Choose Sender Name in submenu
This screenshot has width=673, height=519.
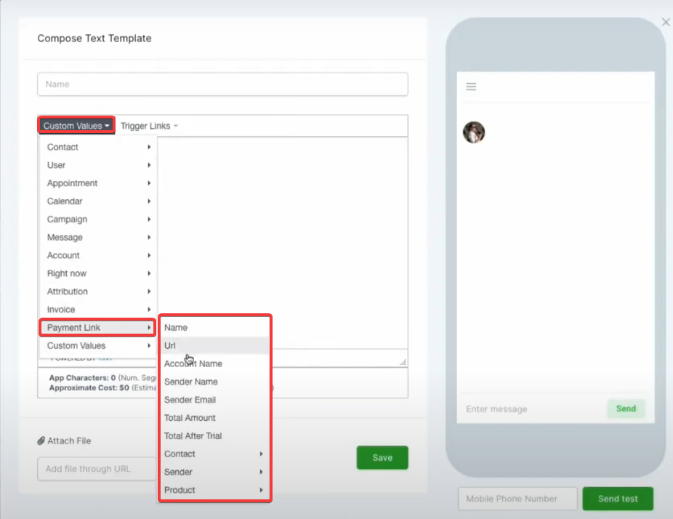(215, 382)
